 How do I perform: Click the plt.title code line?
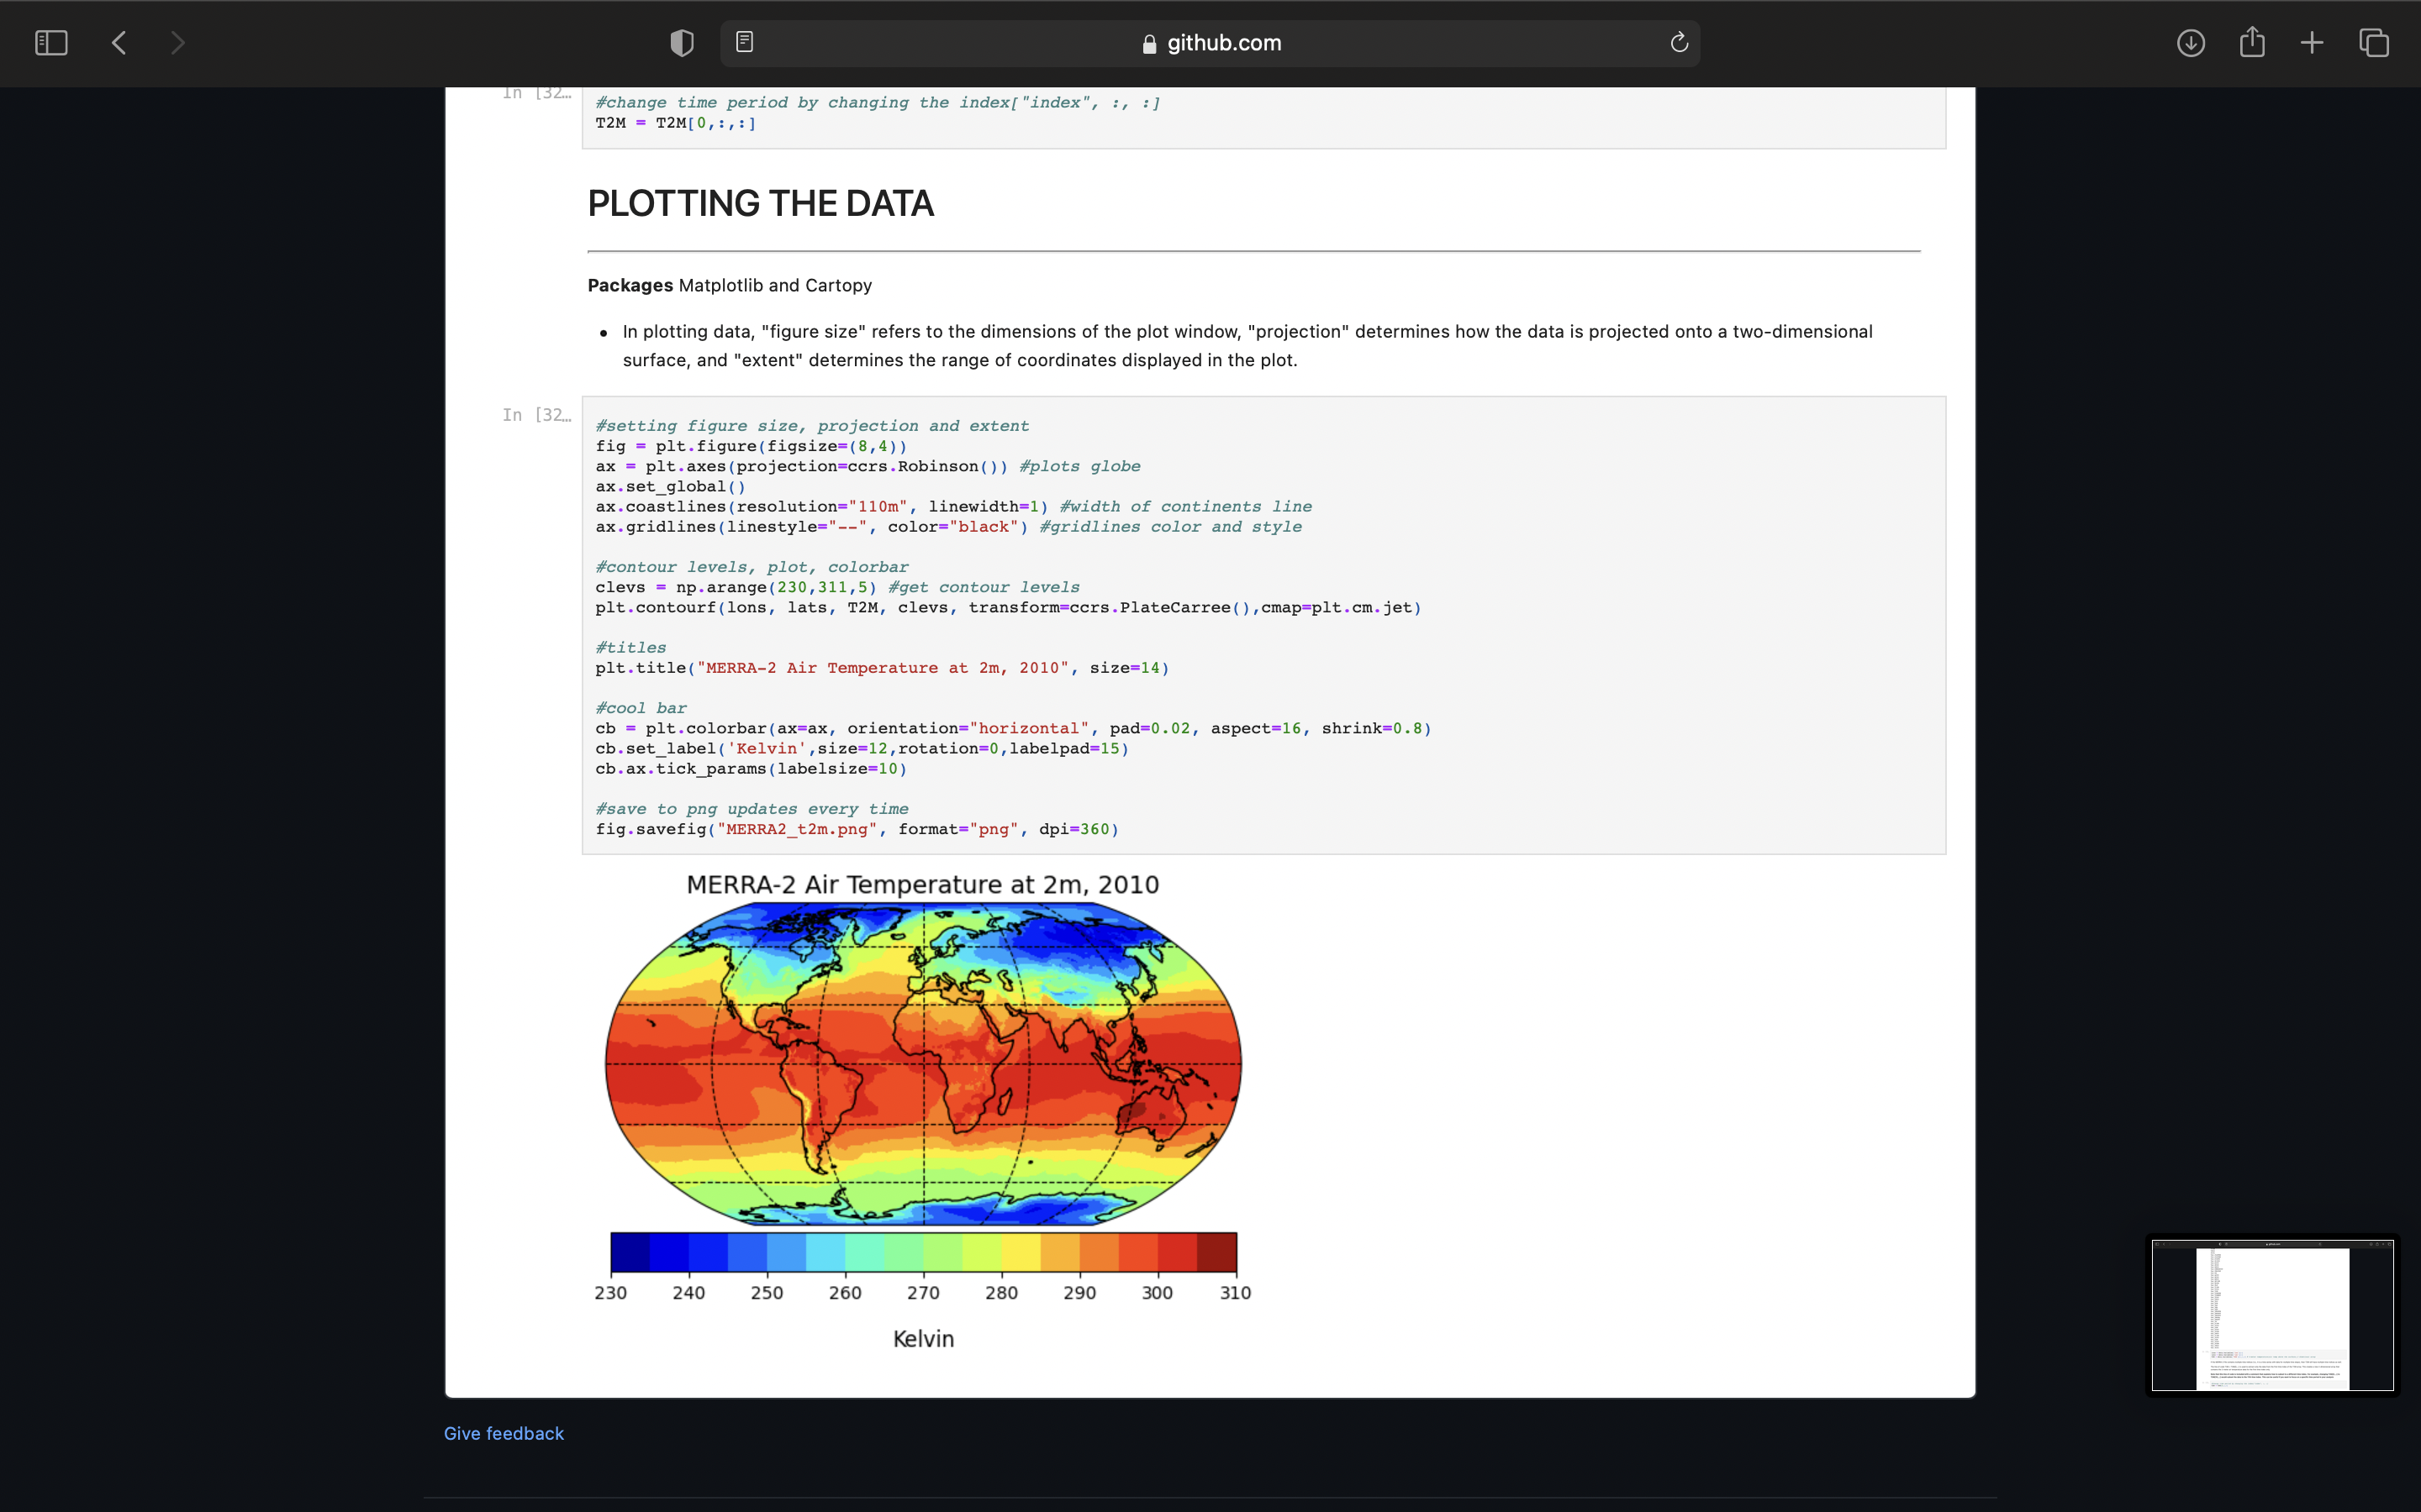click(x=883, y=668)
